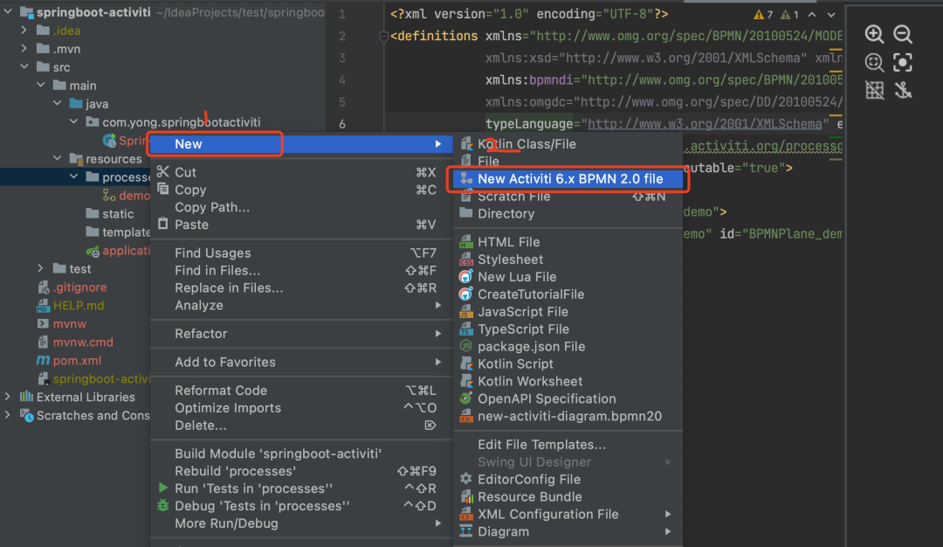Select New Activiti 6.x BPMN 2.0 file
Image resolution: width=943 pixels, height=547 pixels.
click(x=568, y=179)
